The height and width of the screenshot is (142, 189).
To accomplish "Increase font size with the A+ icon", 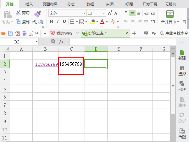I will [110, 13].
